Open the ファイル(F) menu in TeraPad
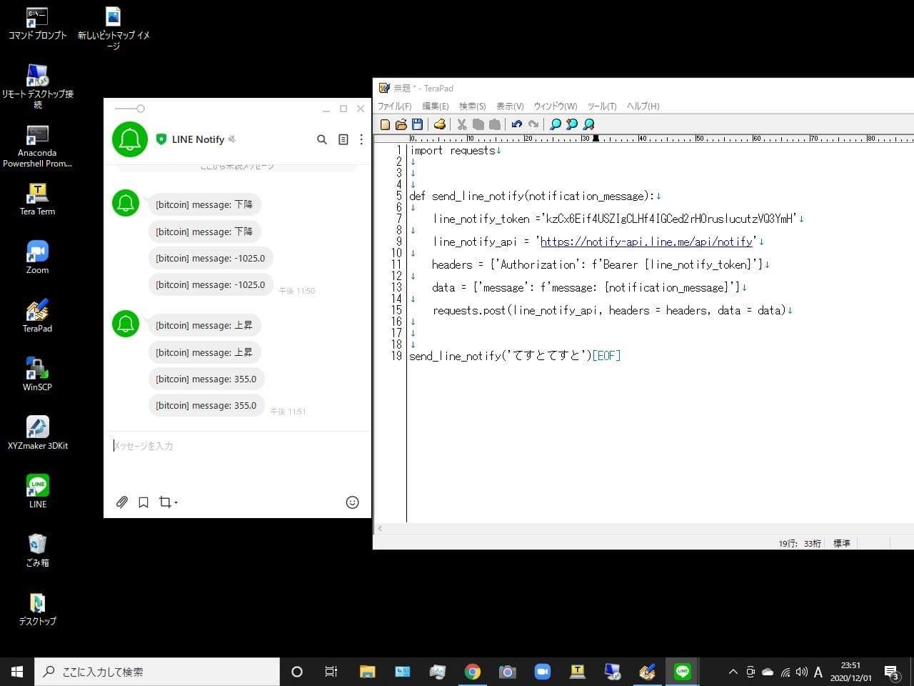 (x=394, y=106)
